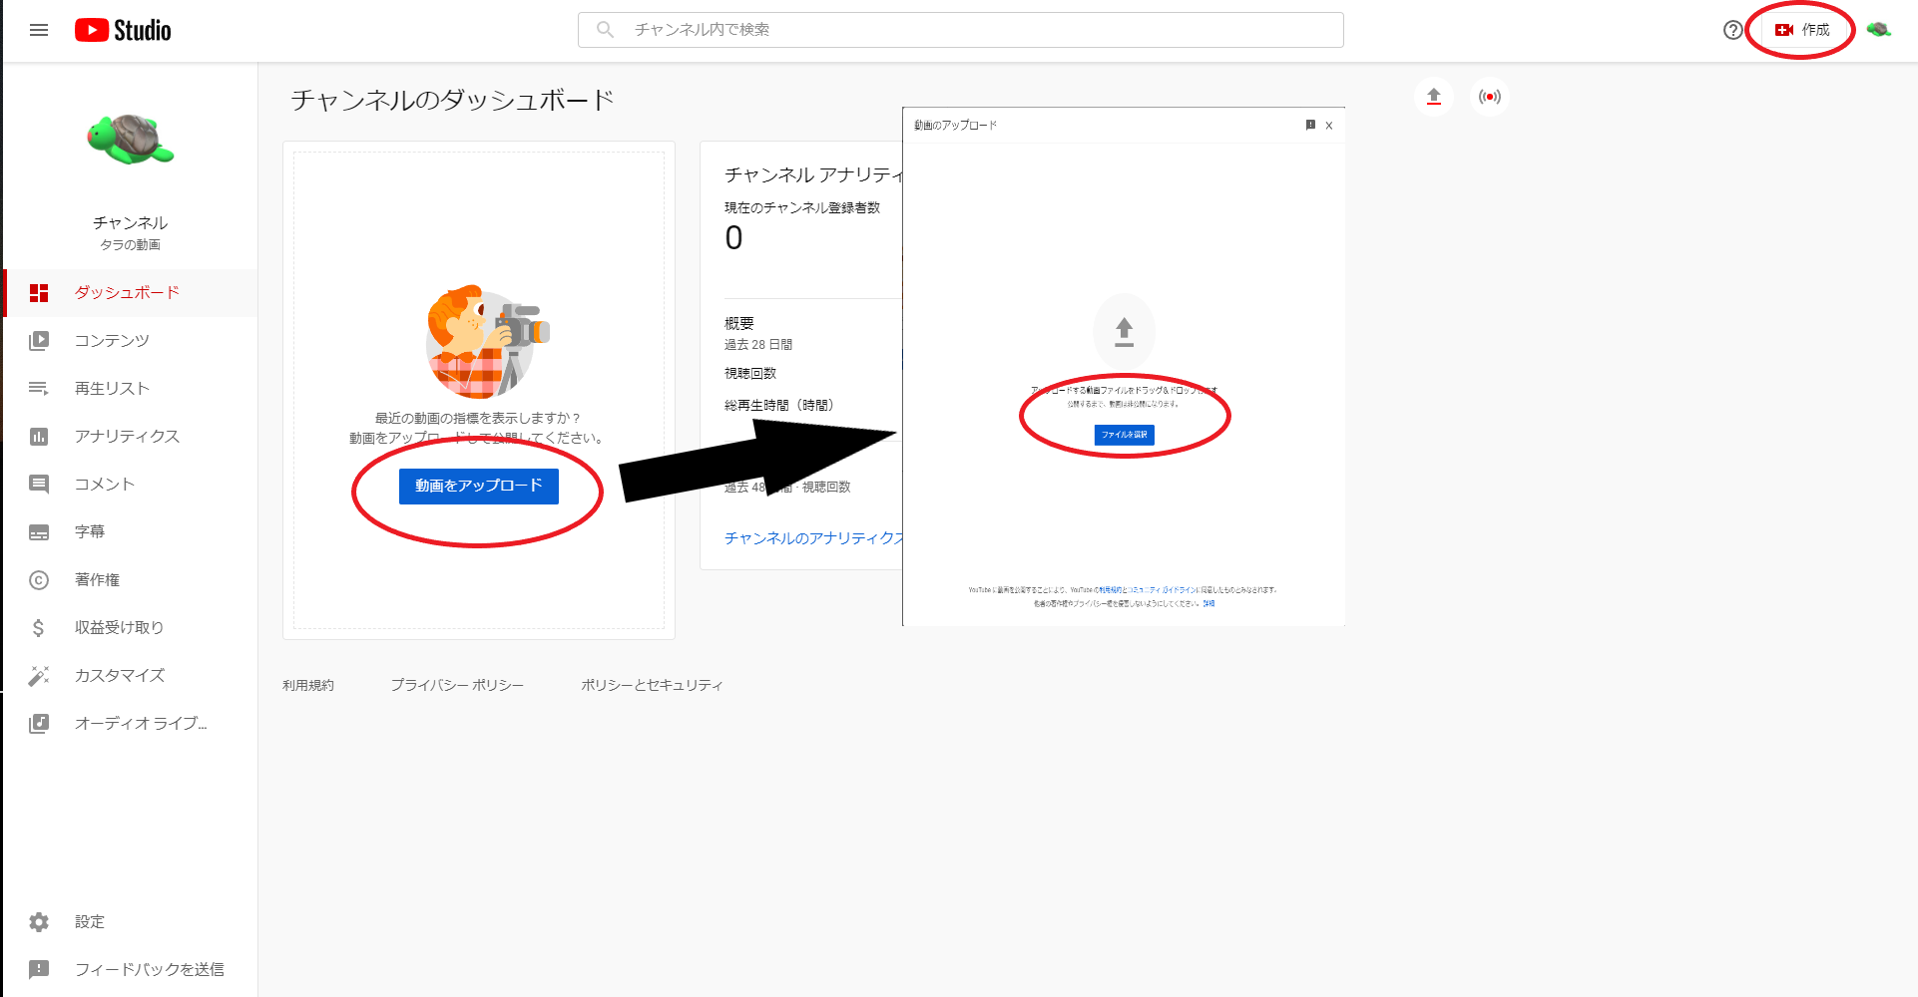The image size is (1918, 997).
Task: Click the 詳細 link in upload dialog footer
Action: 1208,604
